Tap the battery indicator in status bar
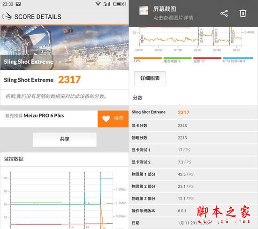This screenshot has height=229, width=258. tap(117, 4)
